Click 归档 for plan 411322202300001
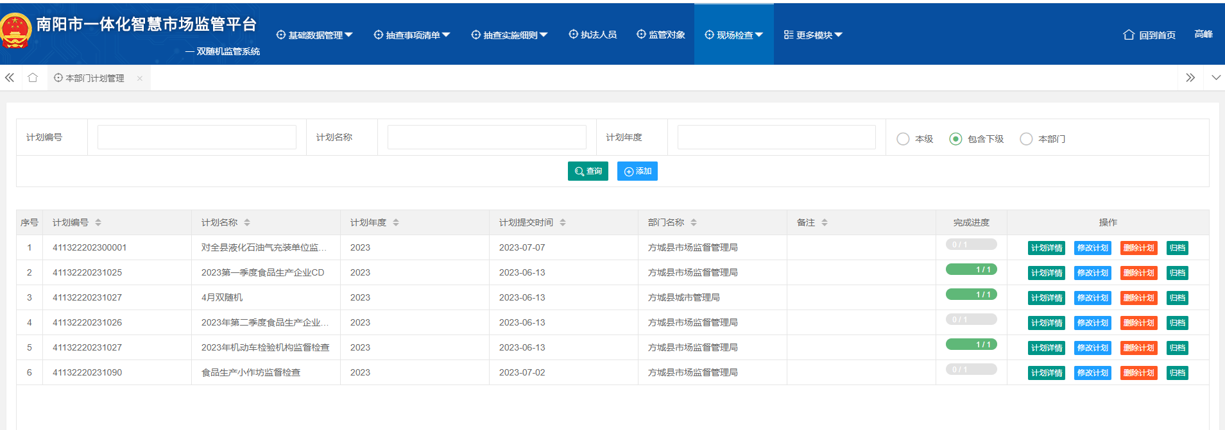This screenshot has width=1225, height=430. 1178,248
